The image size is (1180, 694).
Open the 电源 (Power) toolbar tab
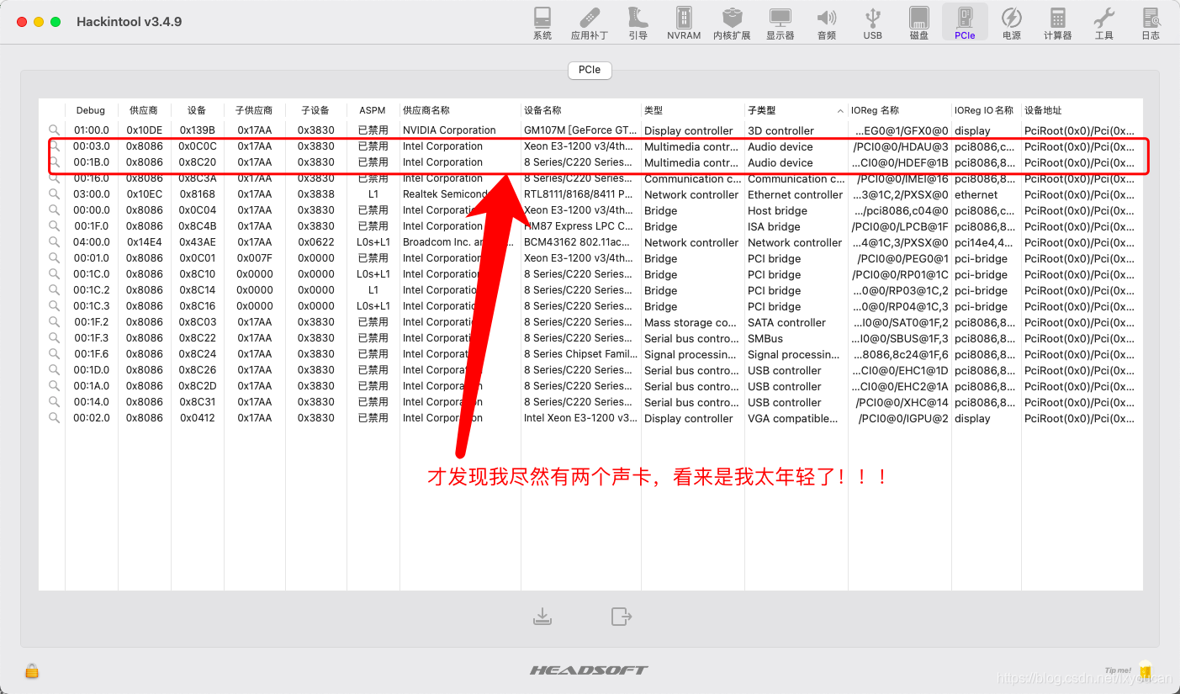tap(1012, 24)
